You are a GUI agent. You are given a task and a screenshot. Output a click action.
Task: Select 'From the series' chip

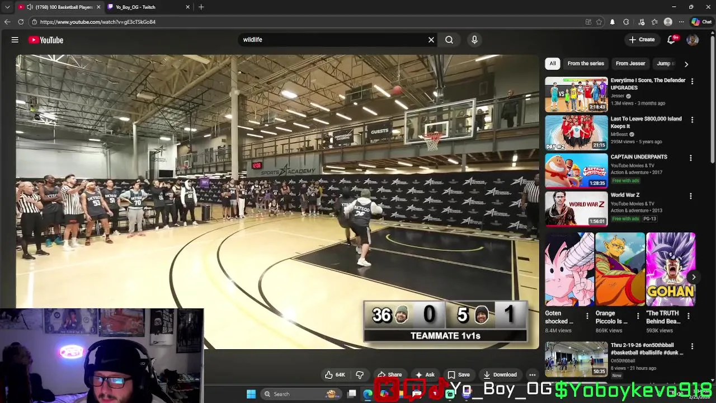pyautogui.click(x=586, y=63)
